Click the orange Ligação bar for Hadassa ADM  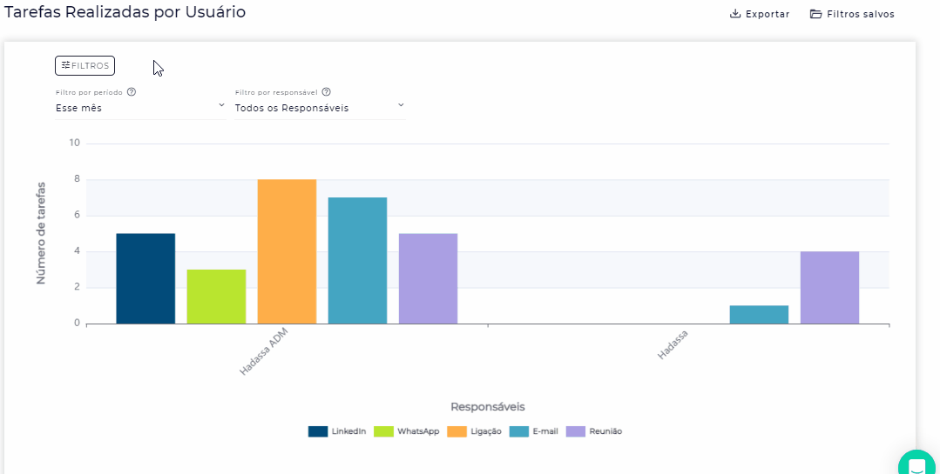pos(287,251)
